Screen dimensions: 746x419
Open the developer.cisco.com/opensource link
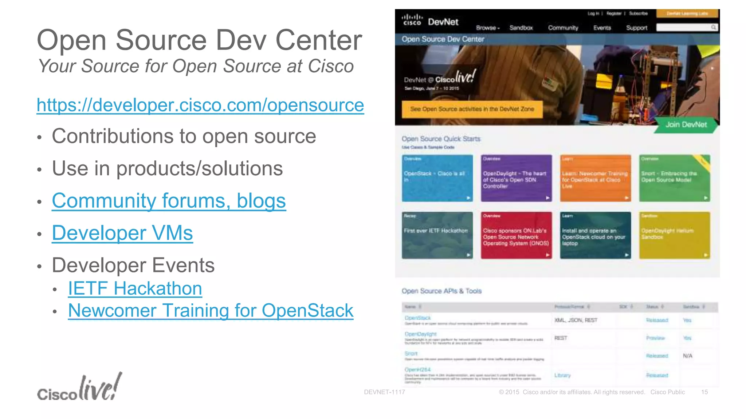coord(200,105)
